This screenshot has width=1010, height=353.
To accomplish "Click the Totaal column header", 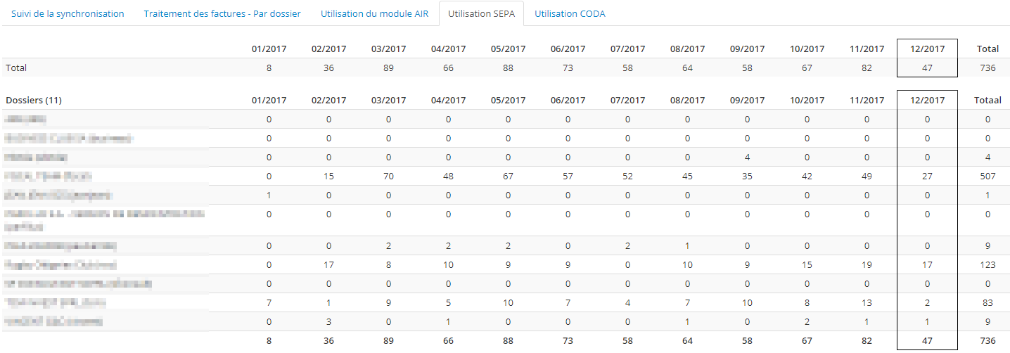I will coord(987,100).
